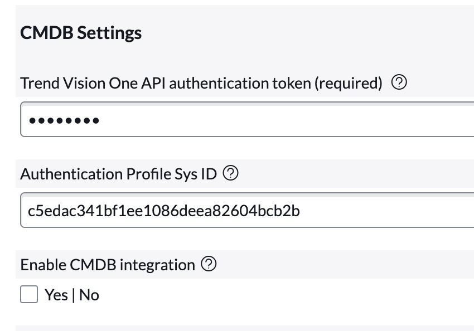Screen dimensions: 474x331
Task: Select the CMDB Settings section header
Action: [x=81, y=33]
